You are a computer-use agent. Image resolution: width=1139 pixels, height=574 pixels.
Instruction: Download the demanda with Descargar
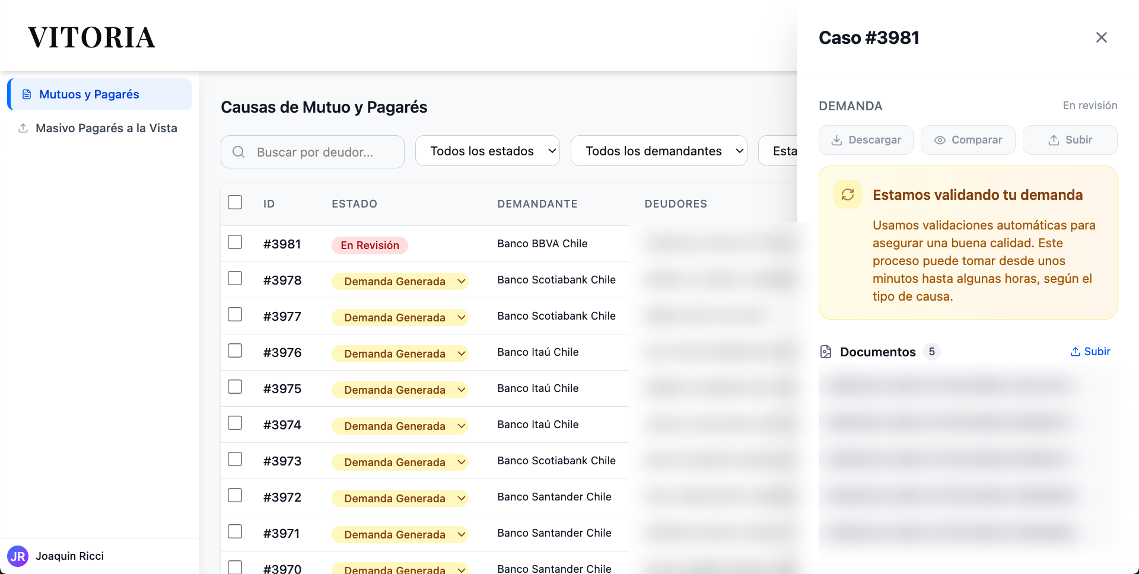[866, 140]
